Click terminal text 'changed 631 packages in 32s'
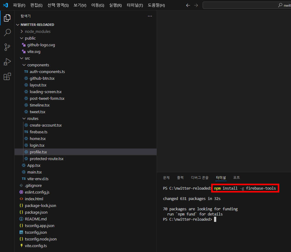The height and width of the screenshot is (252, 291). (x=192, y=199)
